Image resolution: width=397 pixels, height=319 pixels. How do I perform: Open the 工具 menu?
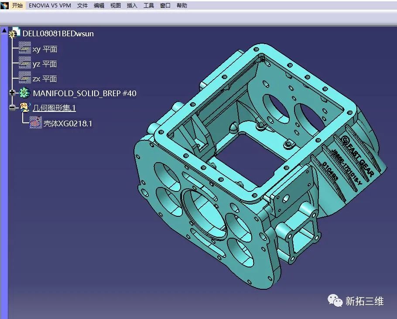[x=149, y=5]
